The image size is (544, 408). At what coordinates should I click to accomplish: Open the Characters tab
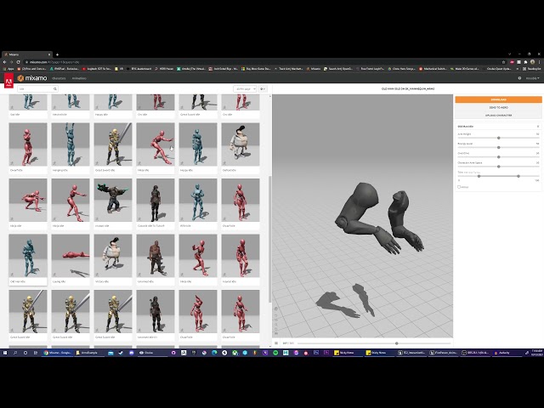tap(59, 78)
